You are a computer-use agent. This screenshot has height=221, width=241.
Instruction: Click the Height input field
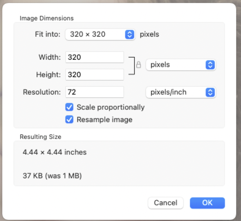coord(94,74)
